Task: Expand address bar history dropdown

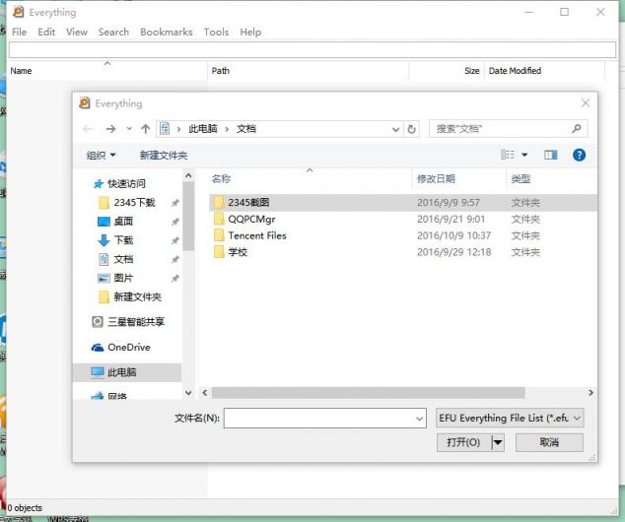Action: point(395,129)
